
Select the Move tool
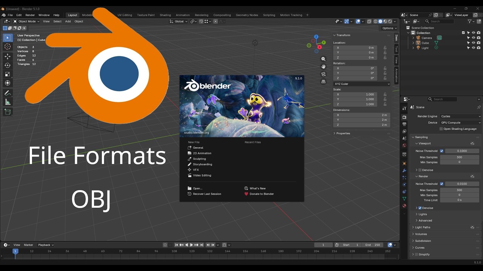click(x=8, y=56)
